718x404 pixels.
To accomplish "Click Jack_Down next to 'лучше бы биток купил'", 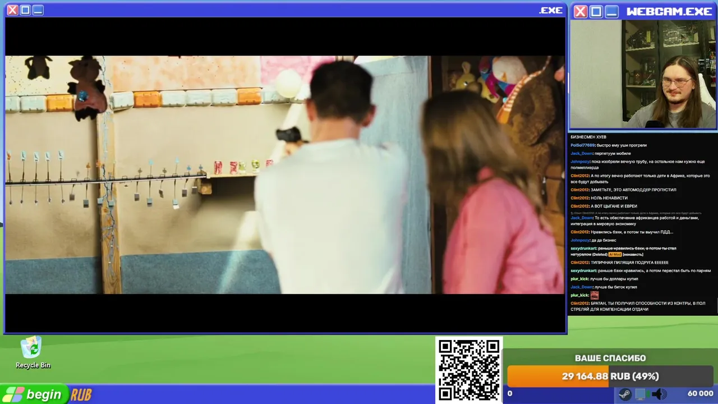I will (x=582, y=287).
